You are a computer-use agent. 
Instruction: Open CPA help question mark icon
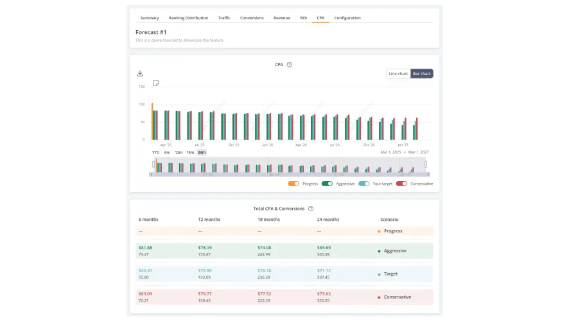click(x=290, y=65)
